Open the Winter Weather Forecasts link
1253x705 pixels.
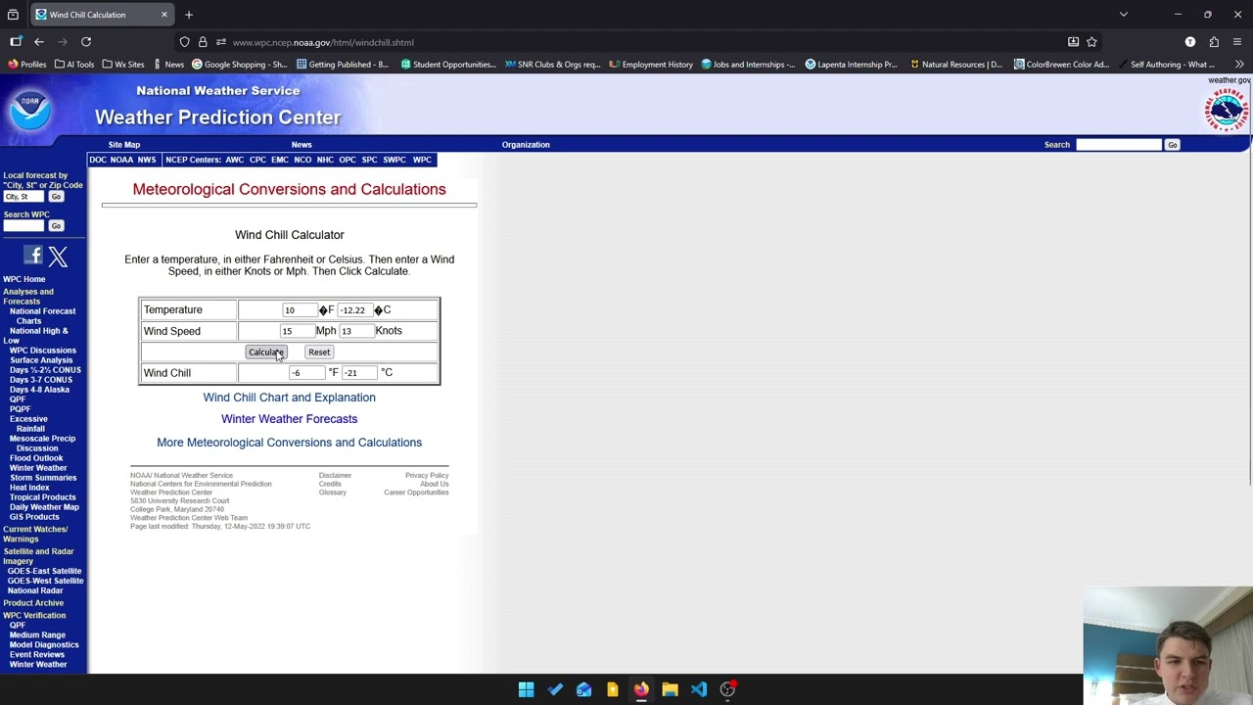(289, 419)
